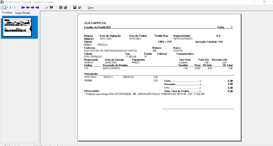Click the product code 332
The height and width of the screenshot is (146, 273).
(86, 68)
